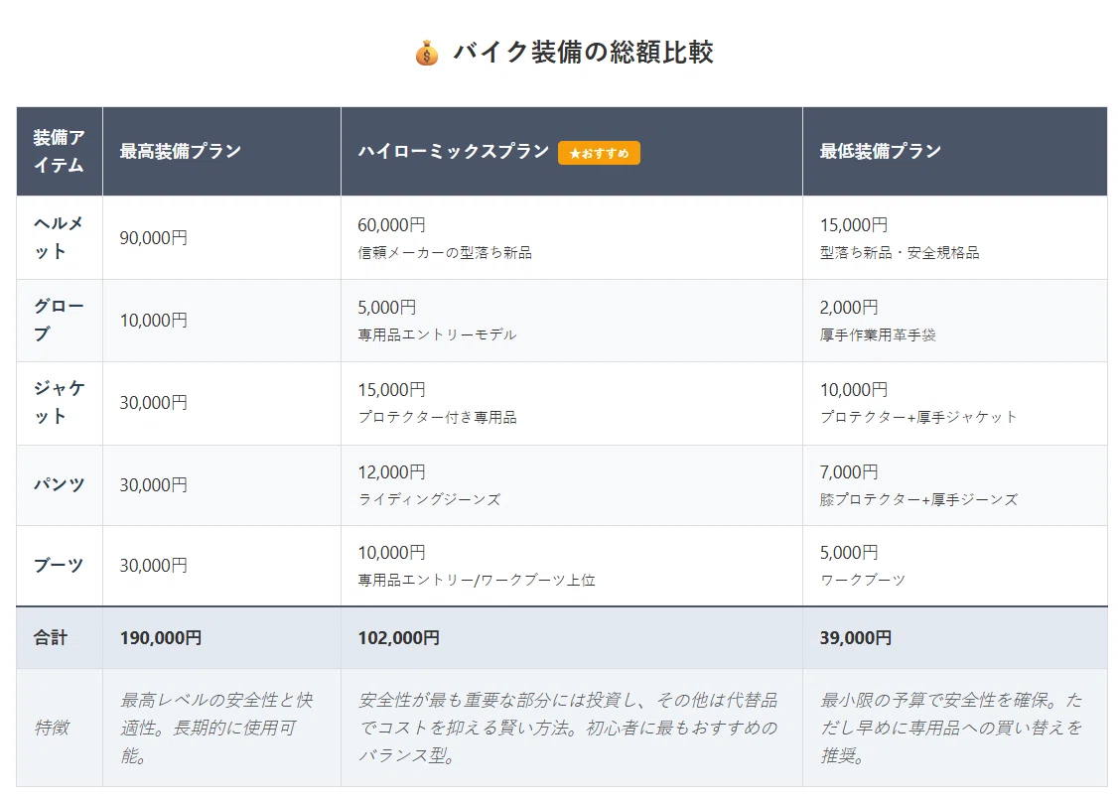Viewport: 1118px width, 798px height.
Task: Click 信頼メーカーの型落ち新品 description
Action: click(445, 253)
